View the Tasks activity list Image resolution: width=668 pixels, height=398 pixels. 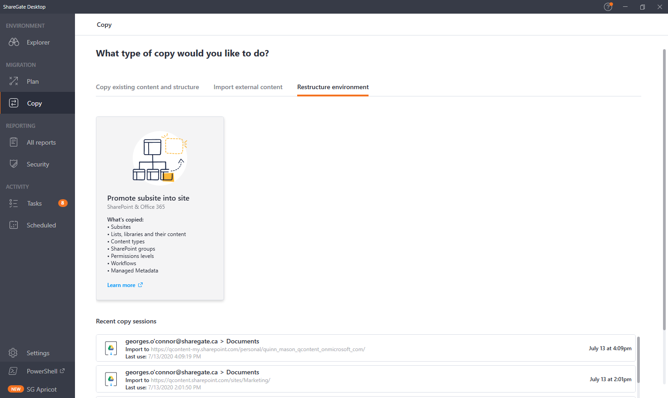coord(37,203)
